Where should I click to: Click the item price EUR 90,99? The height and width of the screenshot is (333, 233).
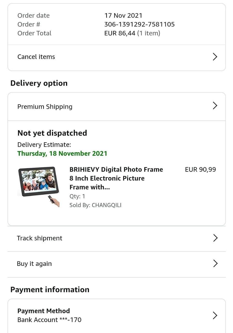[x=200, y=170]
